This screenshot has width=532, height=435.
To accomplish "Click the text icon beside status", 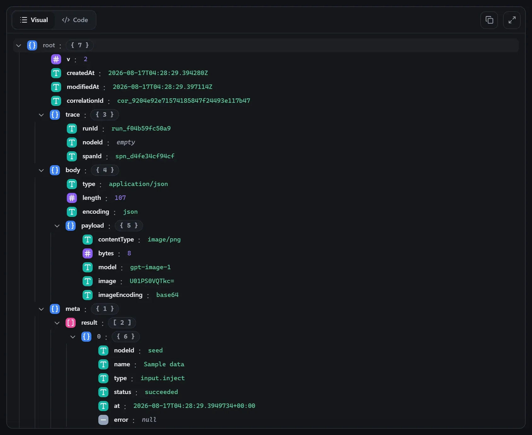I will click(x=103, y=392).
